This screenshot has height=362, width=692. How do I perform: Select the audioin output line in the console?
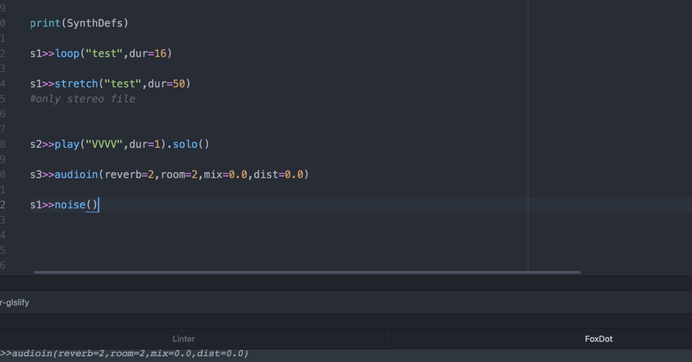pyautogui.click(x=124, y=353)
